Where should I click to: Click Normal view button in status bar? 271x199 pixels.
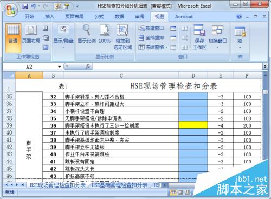tap(173, 192)
